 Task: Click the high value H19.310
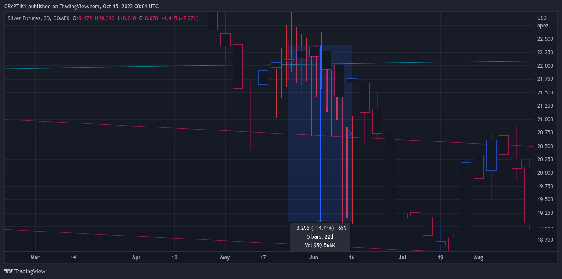(x=104, y=18)
